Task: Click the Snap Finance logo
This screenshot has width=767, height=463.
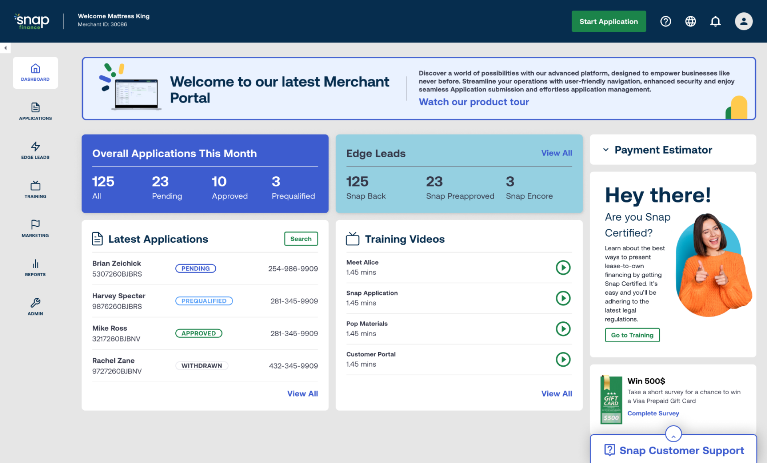Action: pyautogui.click(x=32, y=21)
